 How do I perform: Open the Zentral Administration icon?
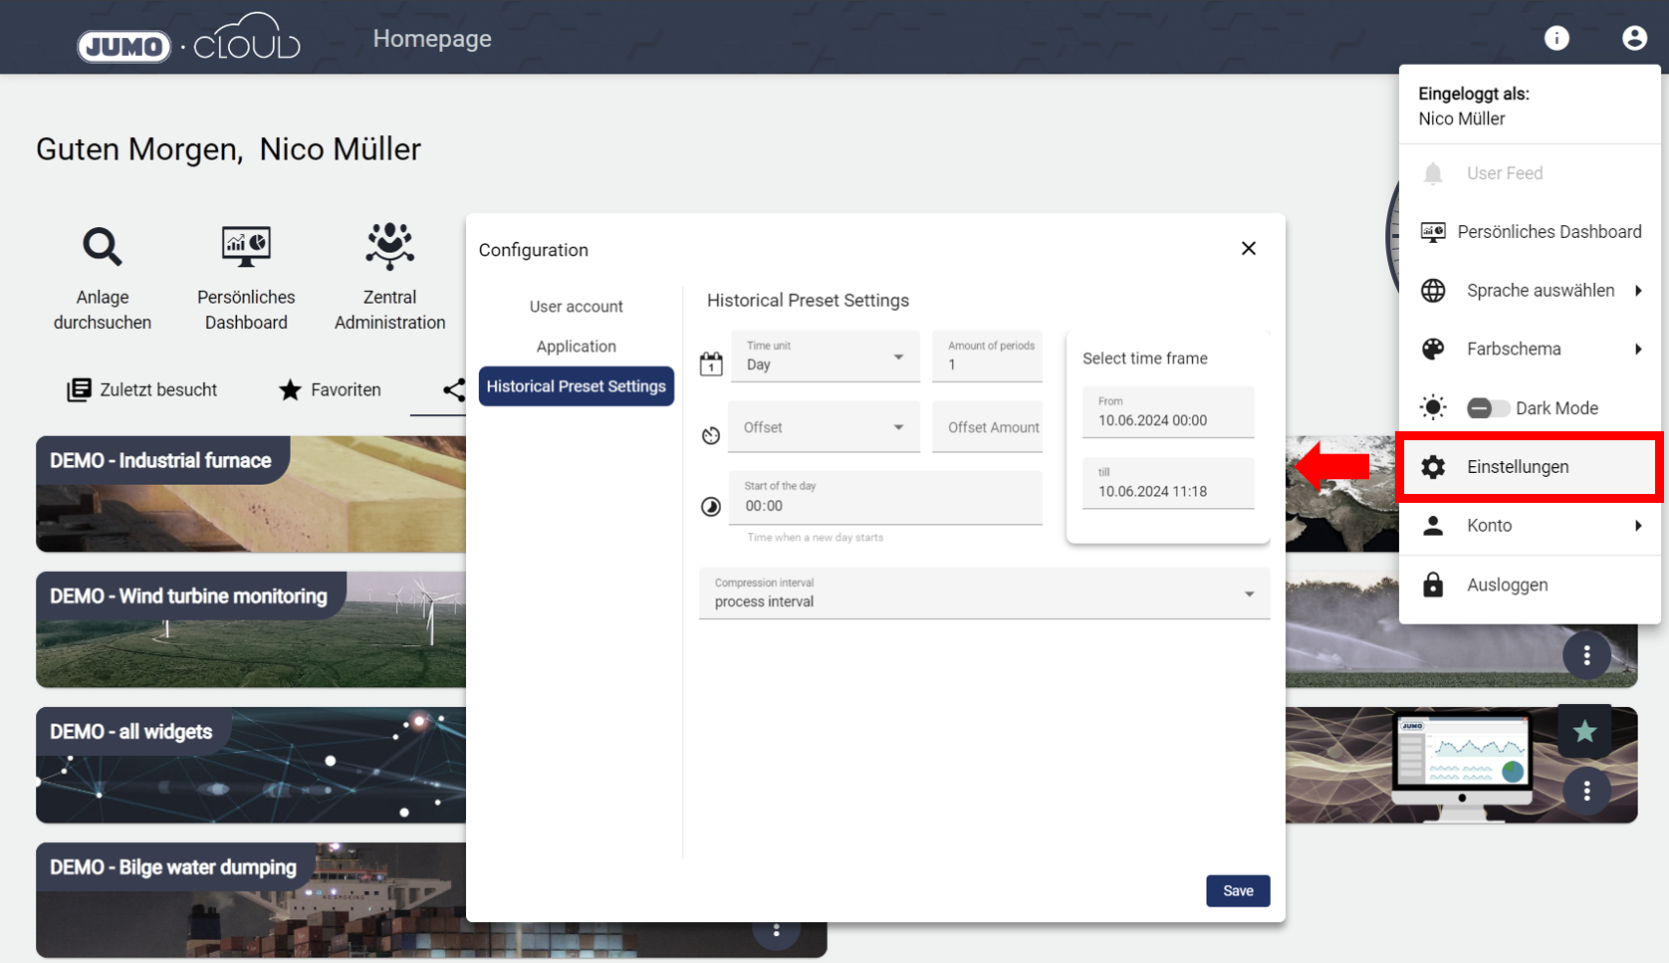[x=389, y=246]
